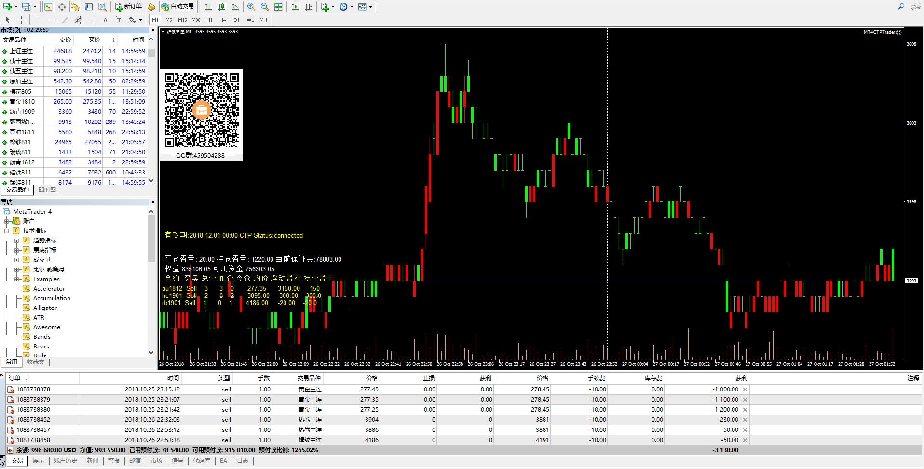
Task: Select the text label tool
Action: pyautogui.click(x=119, y=20)
